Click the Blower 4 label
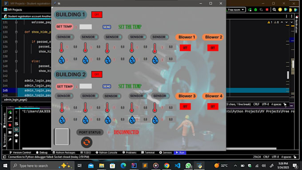Screen dimensions: 302x170 click(x=214, y=96)
